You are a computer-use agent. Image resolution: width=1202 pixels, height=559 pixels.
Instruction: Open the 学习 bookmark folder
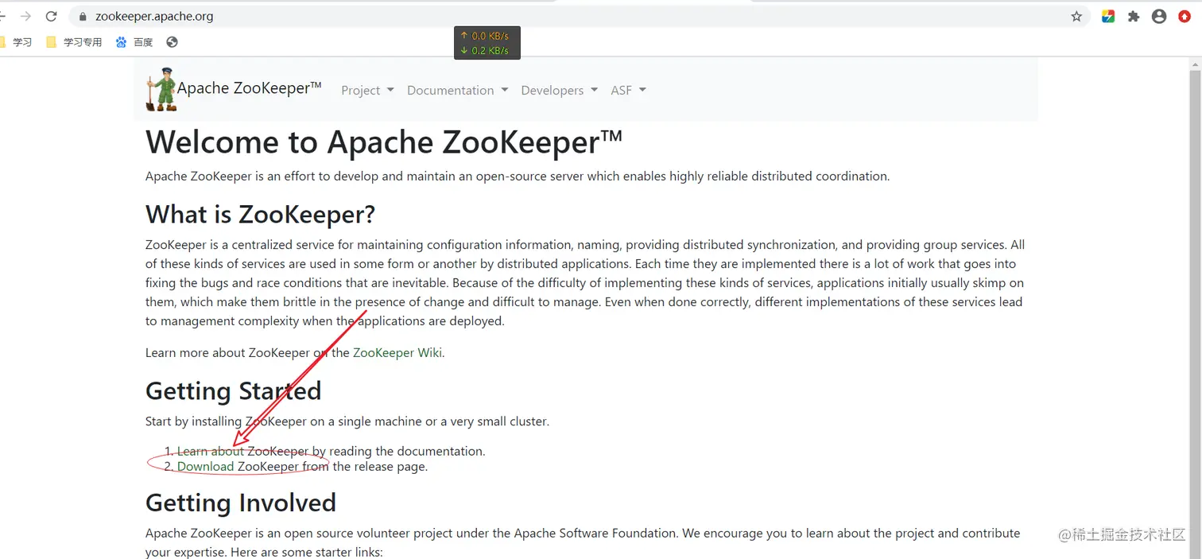16,42
